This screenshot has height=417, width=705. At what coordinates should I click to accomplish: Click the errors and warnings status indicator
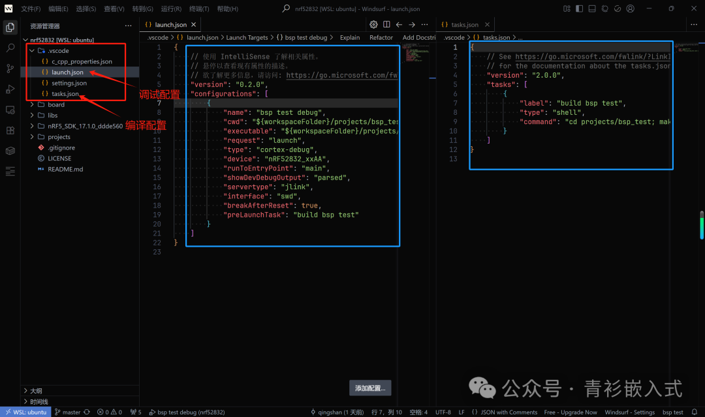click(x=108, y=412)
